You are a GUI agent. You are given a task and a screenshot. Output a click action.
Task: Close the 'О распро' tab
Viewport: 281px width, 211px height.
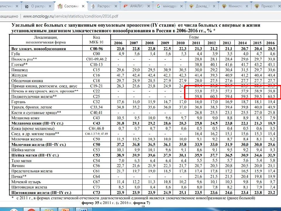click(50, 6)
